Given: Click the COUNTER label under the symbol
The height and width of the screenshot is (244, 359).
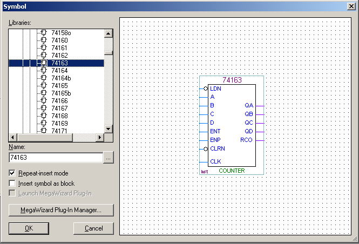Looking at the screenshot, I should pyautogui.click(x=232, y=171).
